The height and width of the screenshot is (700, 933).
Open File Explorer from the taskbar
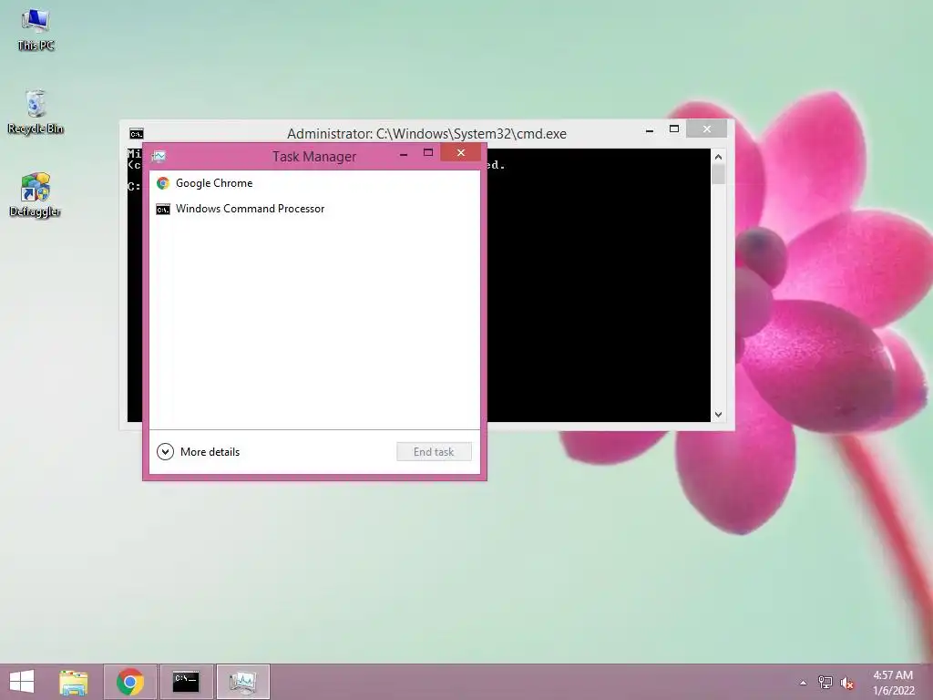click(x=74, y=682)
